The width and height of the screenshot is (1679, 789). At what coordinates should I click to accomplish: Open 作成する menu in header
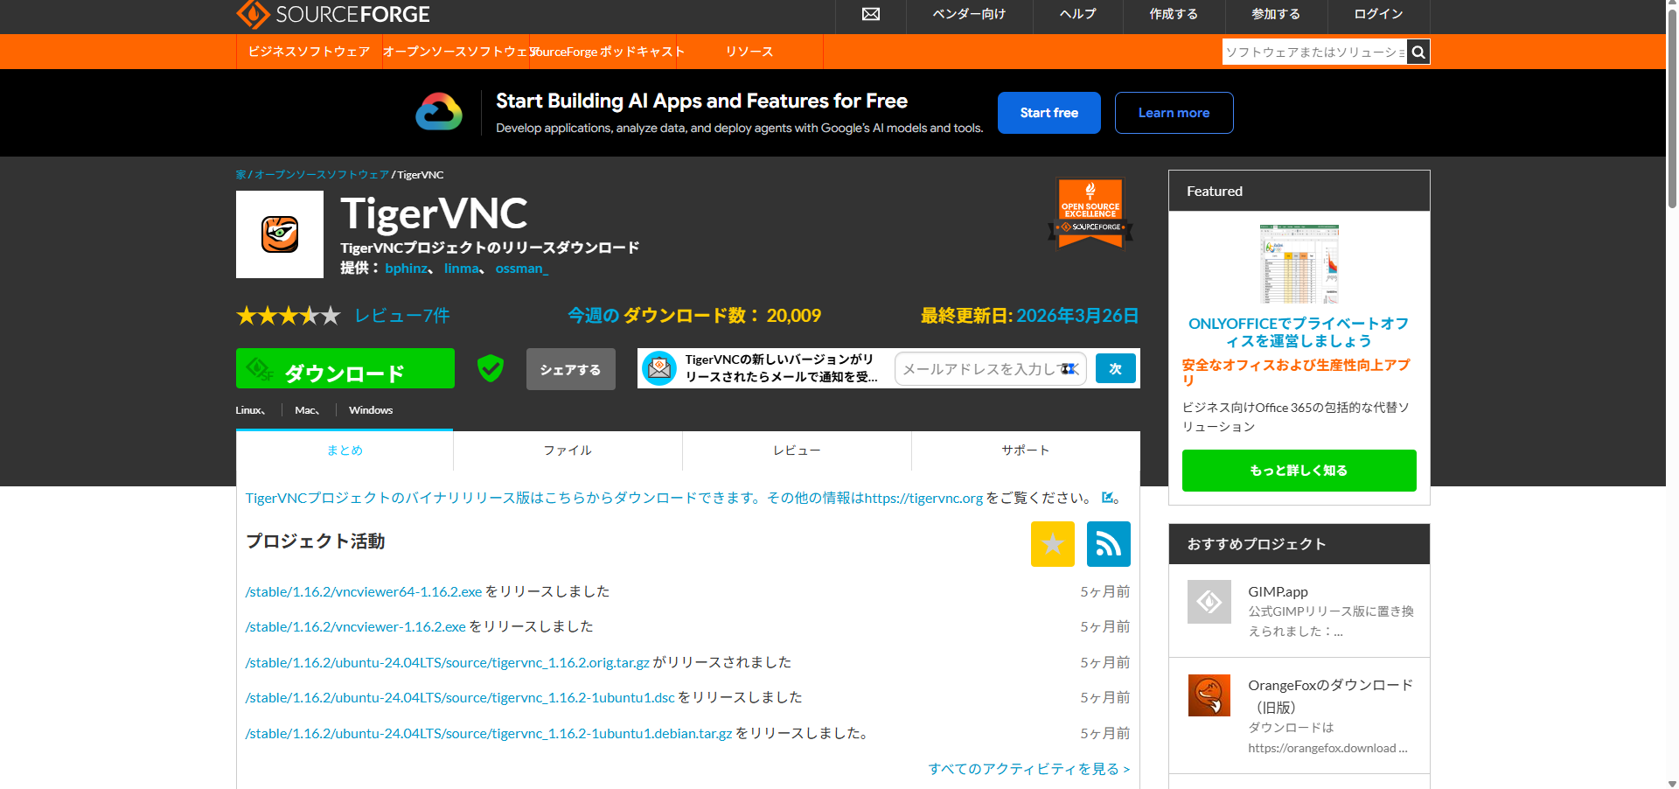coord(1174,14)
